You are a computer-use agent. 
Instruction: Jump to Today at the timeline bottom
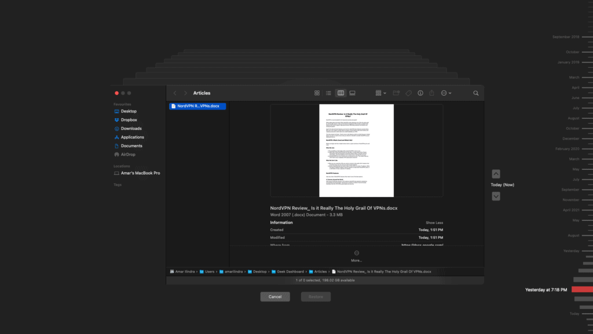pyautogui.click(x=574, y=314)
